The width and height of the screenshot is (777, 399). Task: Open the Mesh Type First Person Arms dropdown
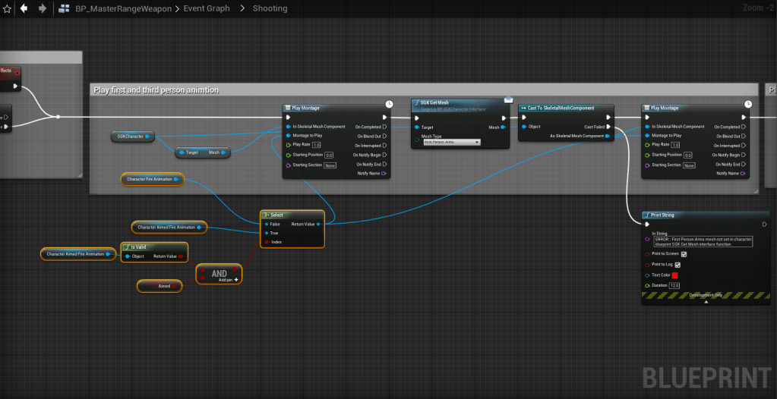point(451,142)
